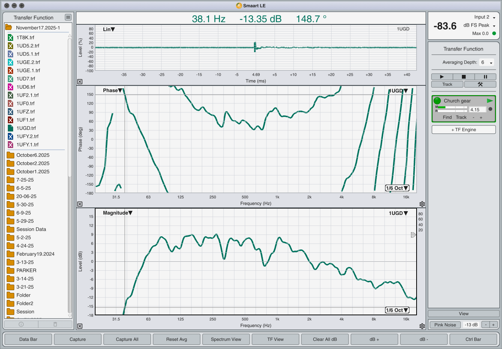Open the Transfer Function panel hamburger menu
The width and height of the screenshot is (502, 349).
coord(68,17)
